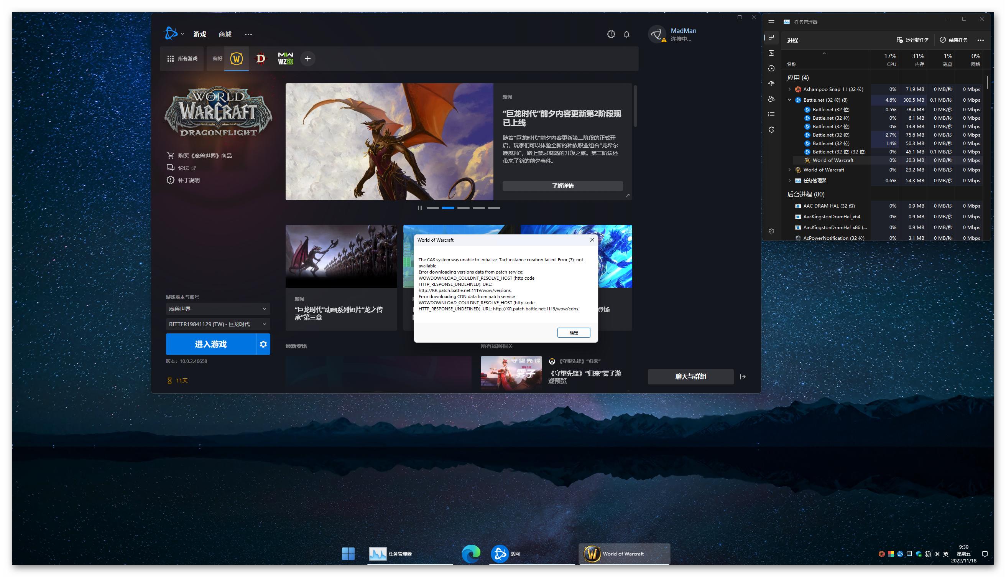The height and width of the screenshot is (577, 1006).
Task: Open the BITTER19841129 account region dropdown
Action: pos(218,324)
